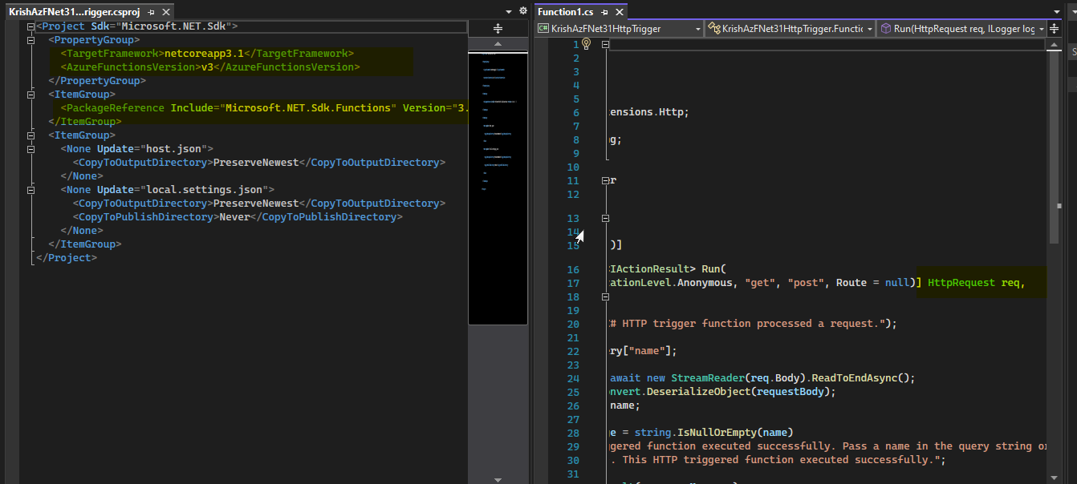Open the KrishAzFNet31HttpTrigger project dropdown

pyautogui.click(x=620, y=29)
